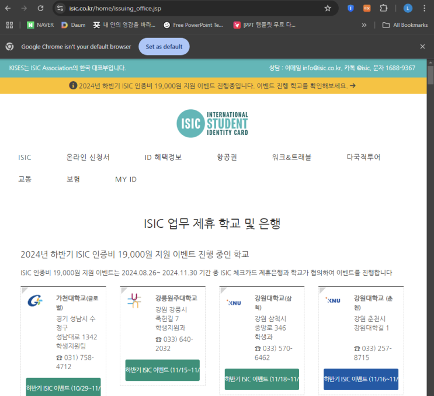
Task: Open the 교통 menu
Action: 25,179
